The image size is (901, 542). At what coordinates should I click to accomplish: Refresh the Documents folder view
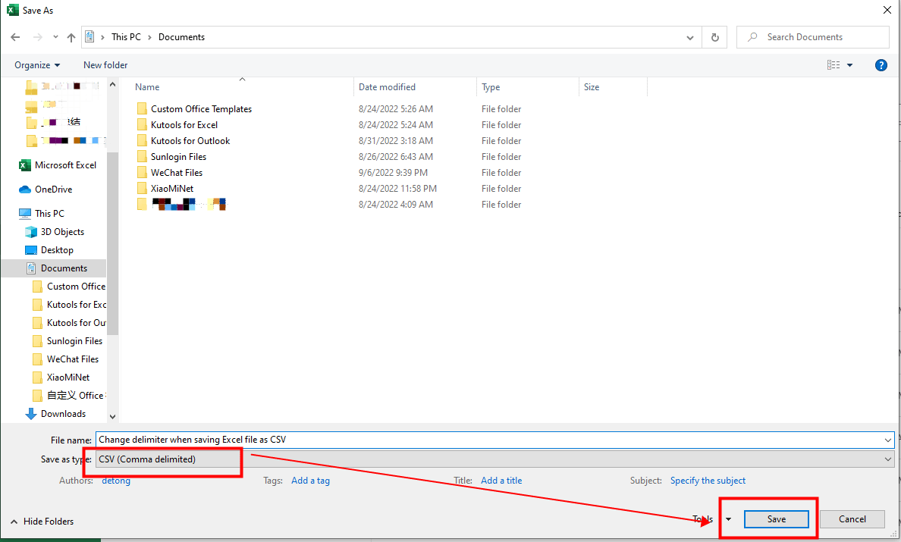pos(714,36)
